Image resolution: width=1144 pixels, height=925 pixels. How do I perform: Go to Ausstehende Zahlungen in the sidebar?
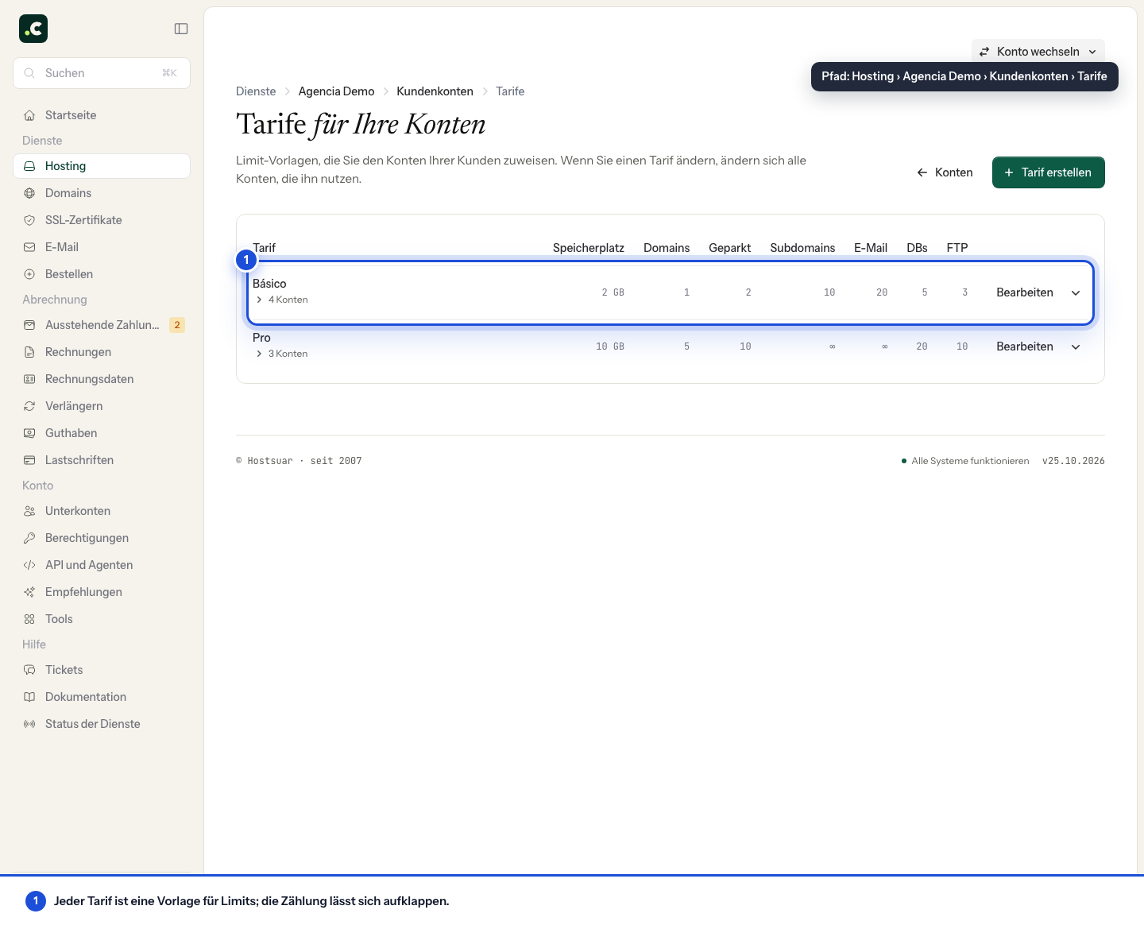pos(102,325)
